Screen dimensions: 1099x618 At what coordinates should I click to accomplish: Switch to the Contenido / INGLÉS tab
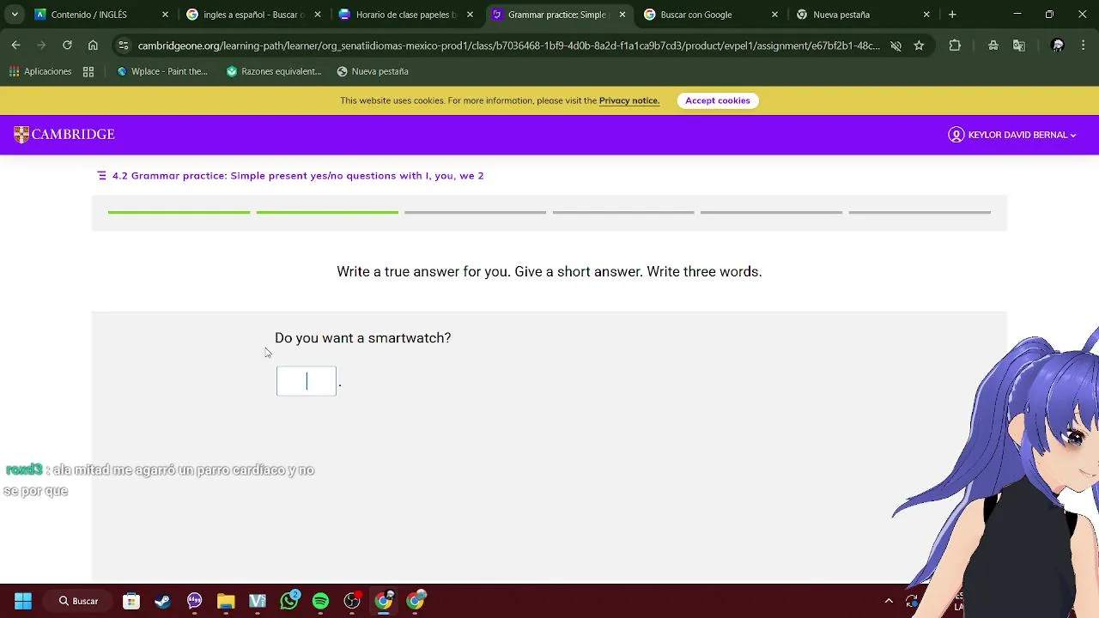89,15
